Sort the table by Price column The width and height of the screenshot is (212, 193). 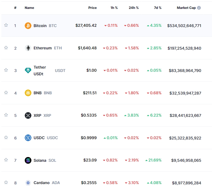[x=93, y=8]
